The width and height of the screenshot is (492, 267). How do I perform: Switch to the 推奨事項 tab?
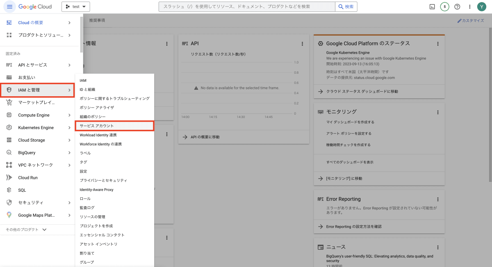[97, 20]
